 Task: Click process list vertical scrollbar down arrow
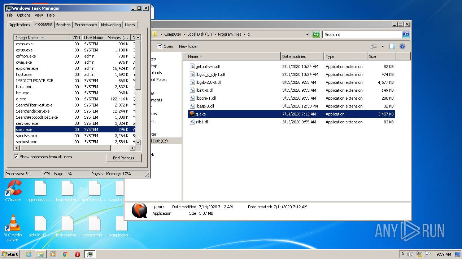[138, 142]
